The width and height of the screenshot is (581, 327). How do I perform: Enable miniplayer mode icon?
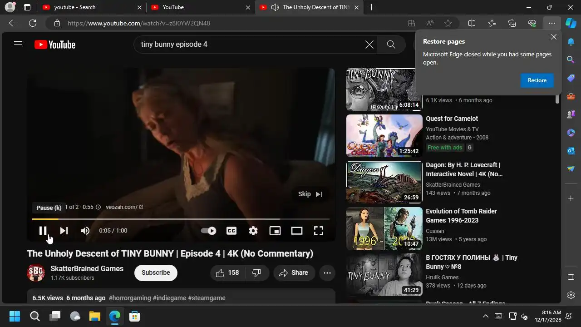pos(275,231)
